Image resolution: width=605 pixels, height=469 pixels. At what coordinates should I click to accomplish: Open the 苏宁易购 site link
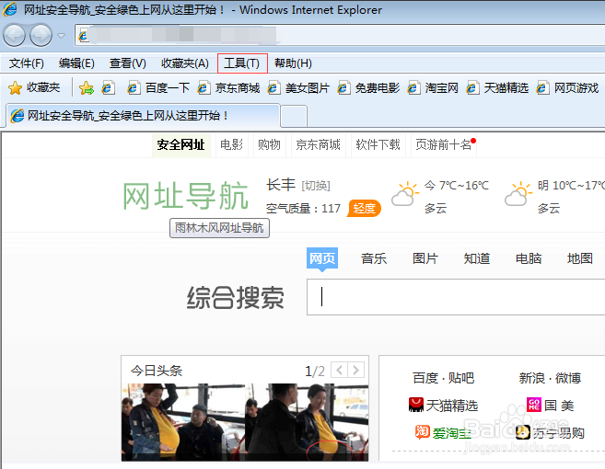[559, 433]
